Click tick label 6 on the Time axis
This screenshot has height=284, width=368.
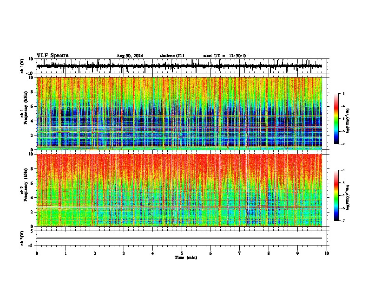[211, 253]
